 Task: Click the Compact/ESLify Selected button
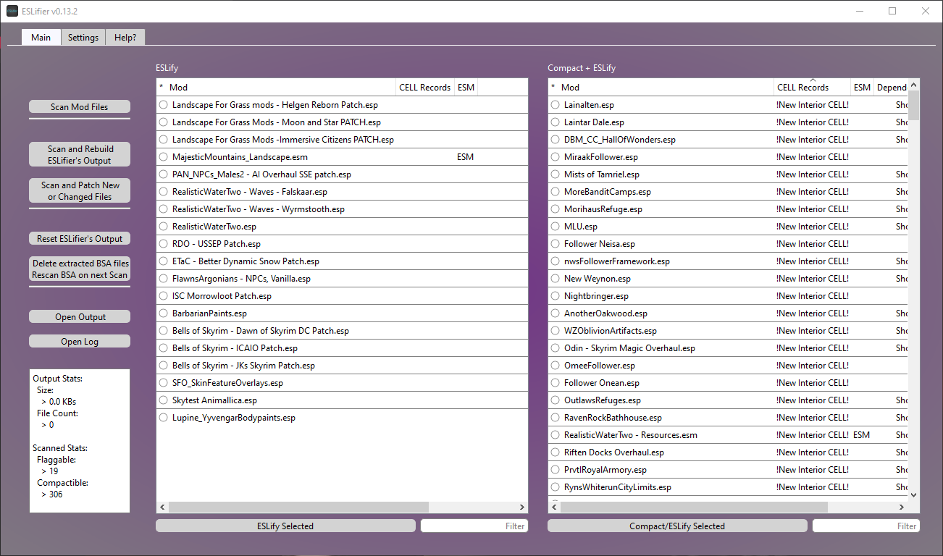(x=677, y=526)
